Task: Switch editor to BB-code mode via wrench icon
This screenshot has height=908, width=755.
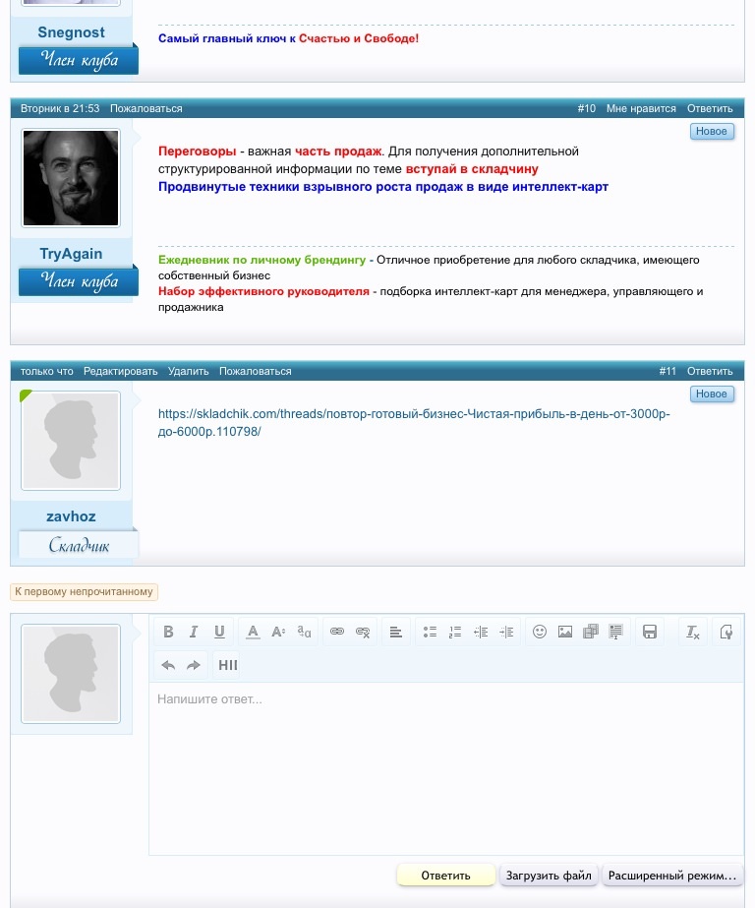Action: pos(726,632)
